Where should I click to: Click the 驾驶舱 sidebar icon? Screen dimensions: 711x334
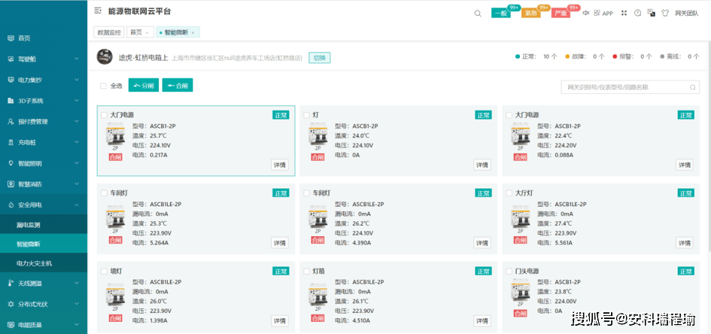click(11, 59)
